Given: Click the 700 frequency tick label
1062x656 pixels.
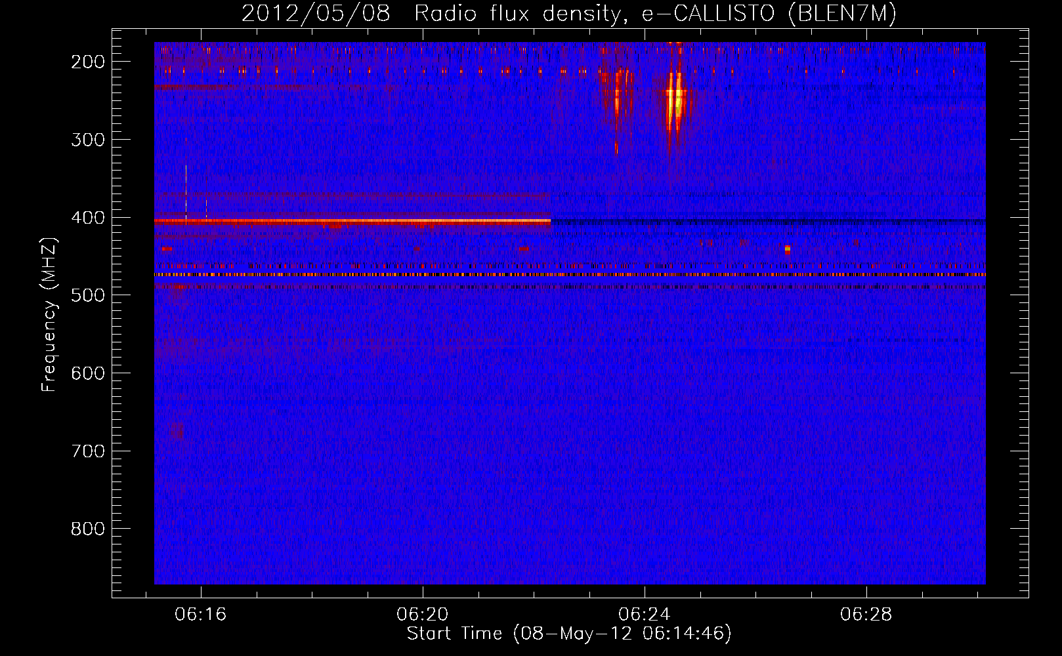Looking at the screenshot, I should 88,451.
